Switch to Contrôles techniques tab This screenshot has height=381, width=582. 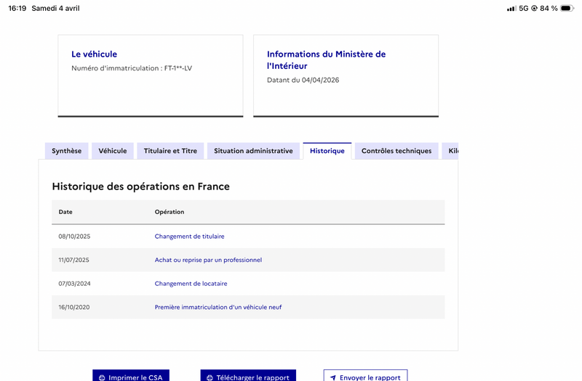click(x=396, y=151)
